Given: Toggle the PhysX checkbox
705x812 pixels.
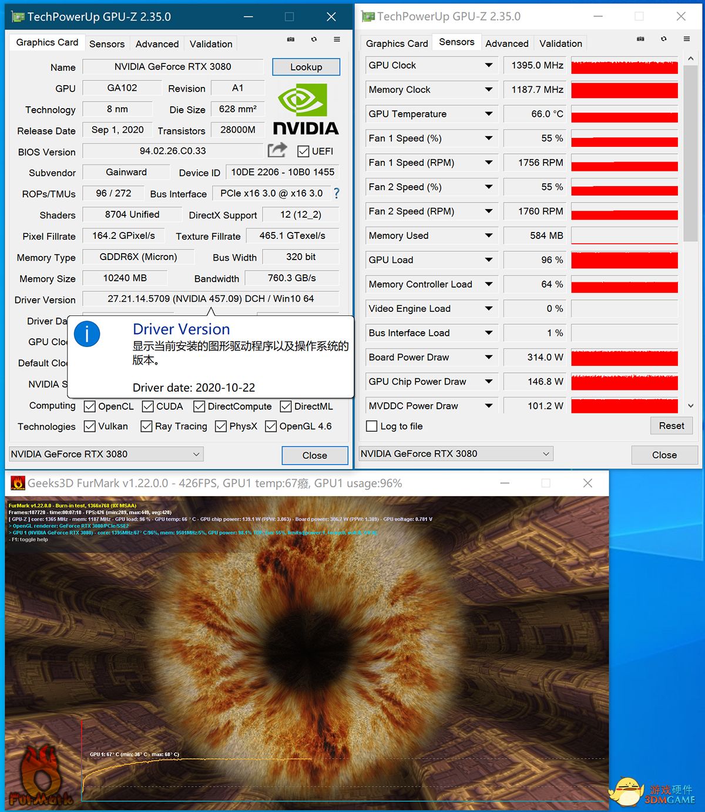Looking at the screenshot, I should tap(221, 426).
